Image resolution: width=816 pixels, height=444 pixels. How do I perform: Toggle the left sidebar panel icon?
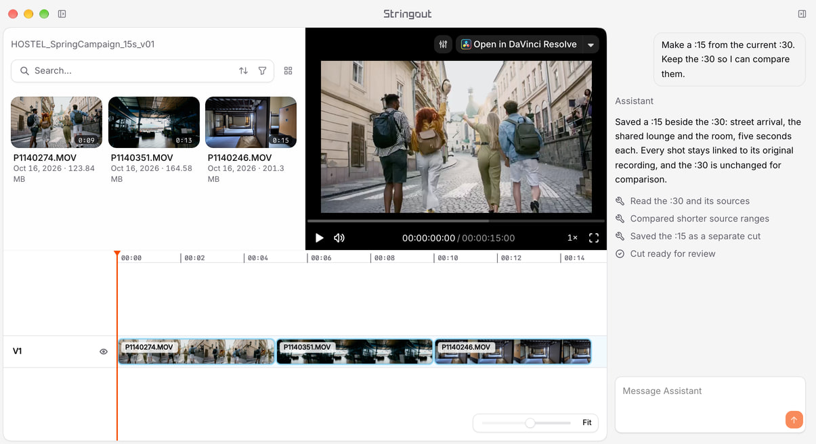[62, 14]
